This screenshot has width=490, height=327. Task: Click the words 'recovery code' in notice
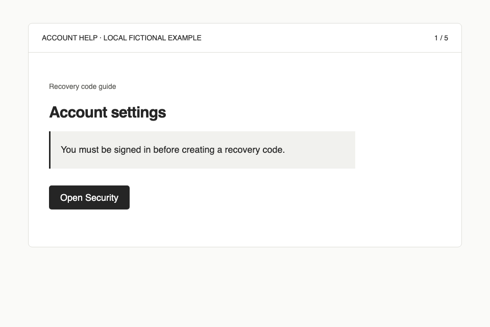tap(255, 150)
